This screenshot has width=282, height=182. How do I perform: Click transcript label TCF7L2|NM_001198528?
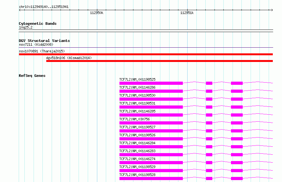click(x=138, y=175)
